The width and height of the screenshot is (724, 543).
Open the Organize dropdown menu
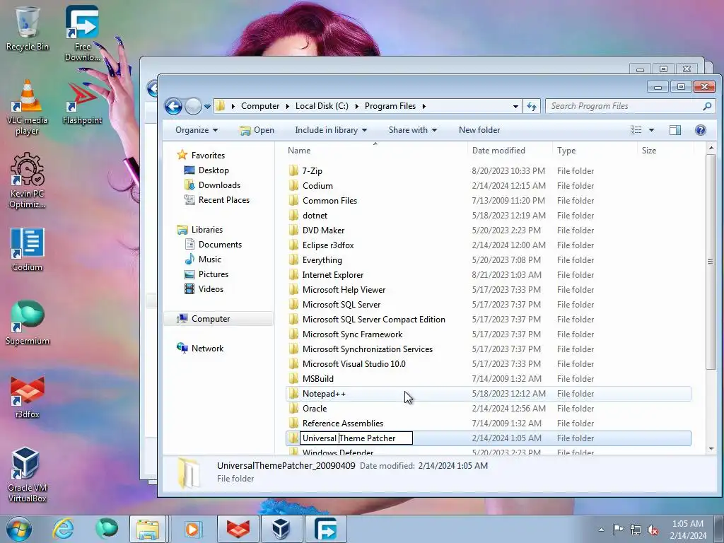pos(197,130)
